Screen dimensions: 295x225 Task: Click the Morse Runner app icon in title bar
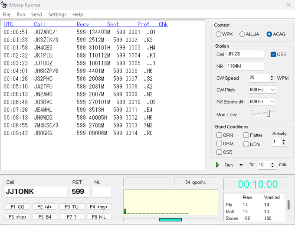click(4, 5)
